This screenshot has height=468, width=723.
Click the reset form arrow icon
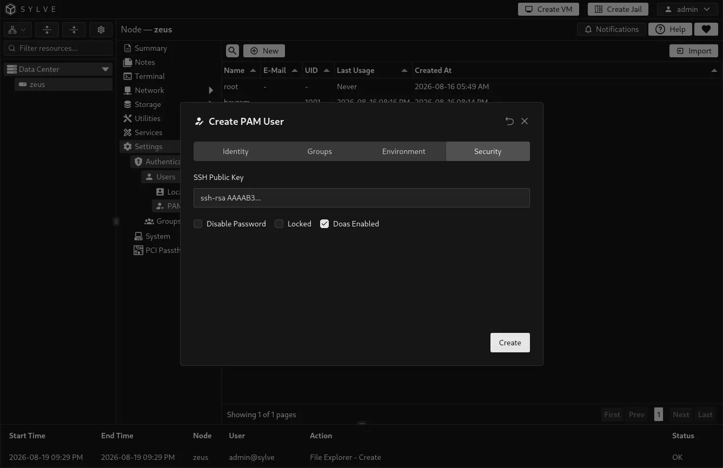tap(509, 121)
